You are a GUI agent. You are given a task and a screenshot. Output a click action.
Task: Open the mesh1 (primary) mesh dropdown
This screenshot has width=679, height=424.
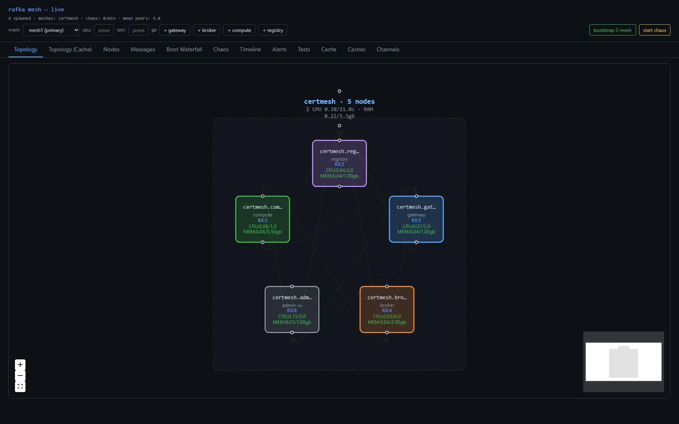pos(51,30)
